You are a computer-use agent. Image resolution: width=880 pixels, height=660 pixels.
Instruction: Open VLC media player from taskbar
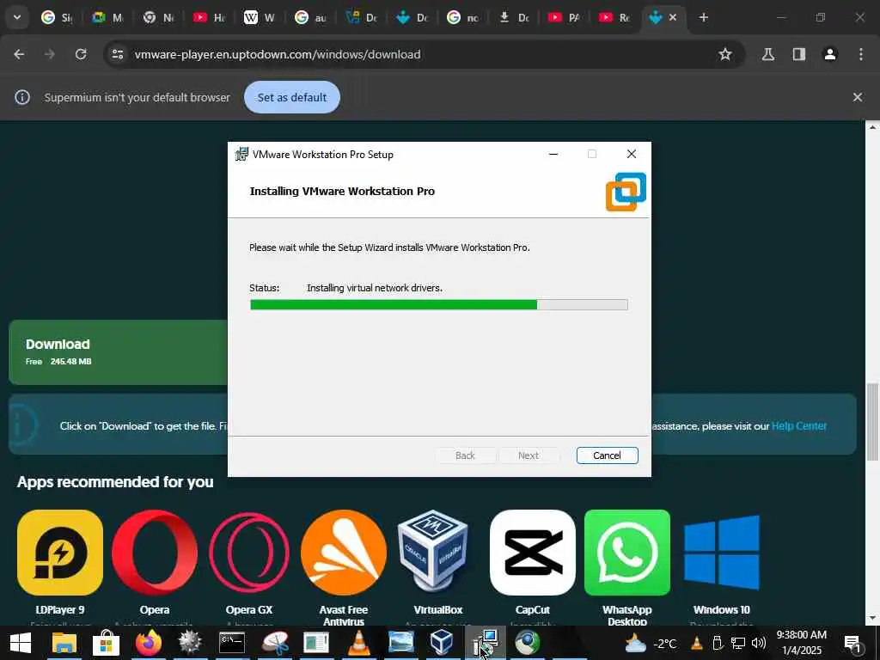tap(358, 643)
